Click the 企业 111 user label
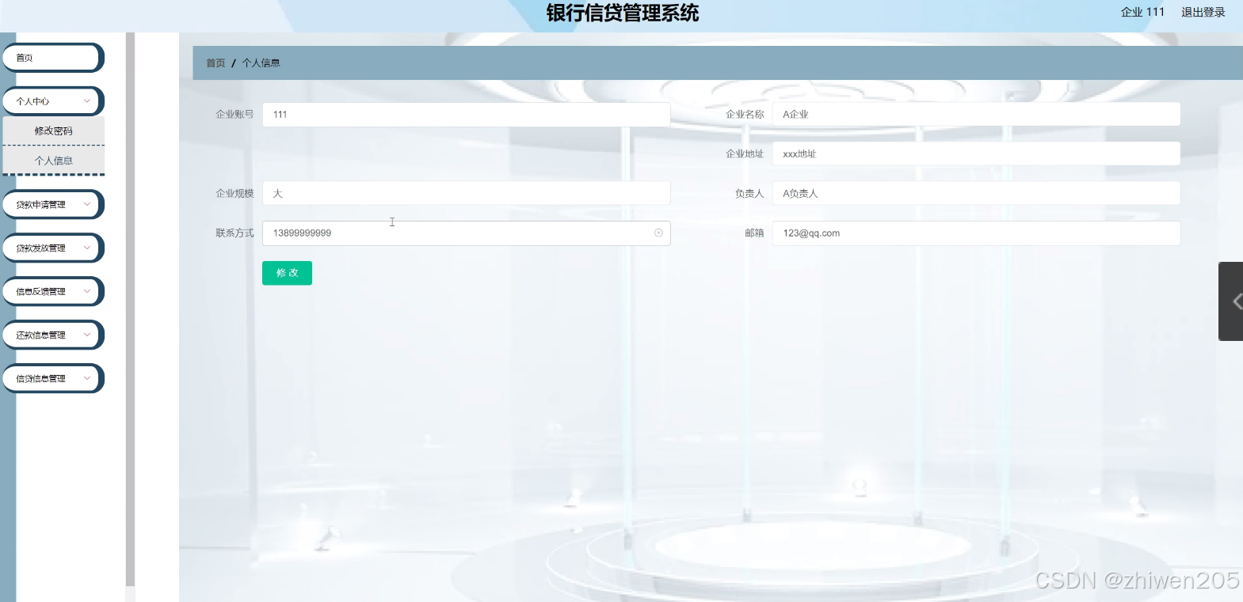The image size is (1243, 602). point(1142,12)
